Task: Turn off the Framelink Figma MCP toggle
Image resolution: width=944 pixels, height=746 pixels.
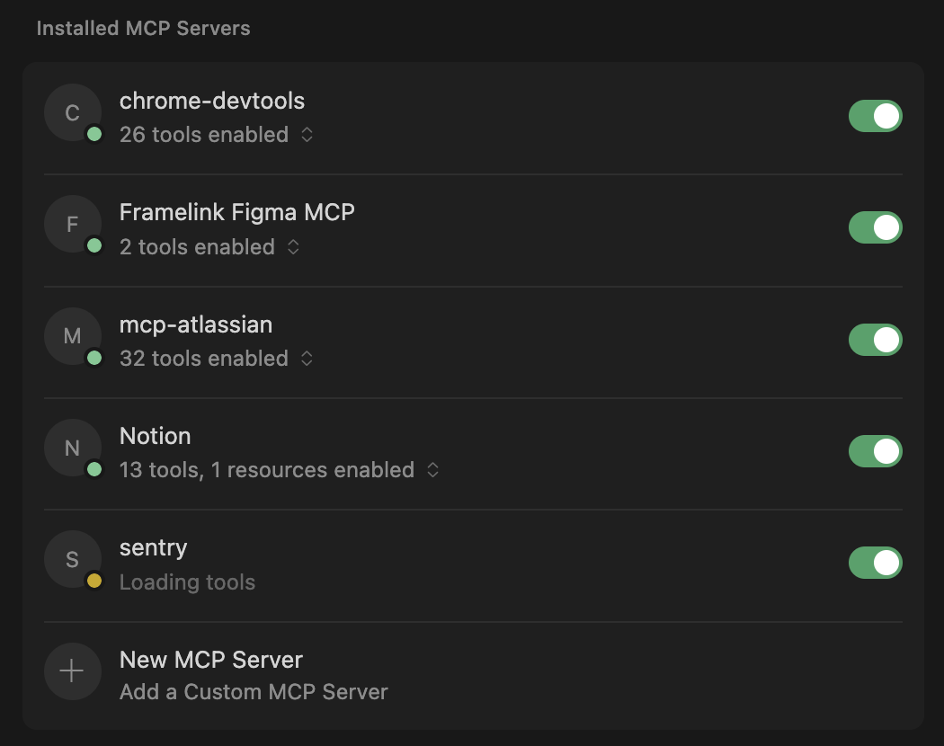Action: tap(876, 227)
